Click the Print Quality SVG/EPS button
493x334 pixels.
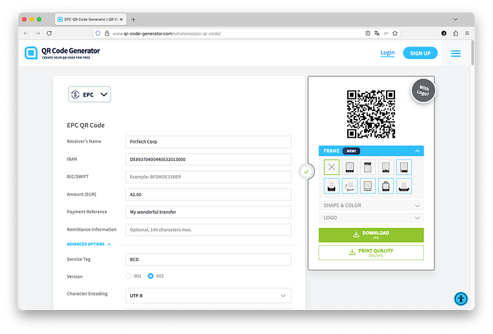click(x=371, y=252)
